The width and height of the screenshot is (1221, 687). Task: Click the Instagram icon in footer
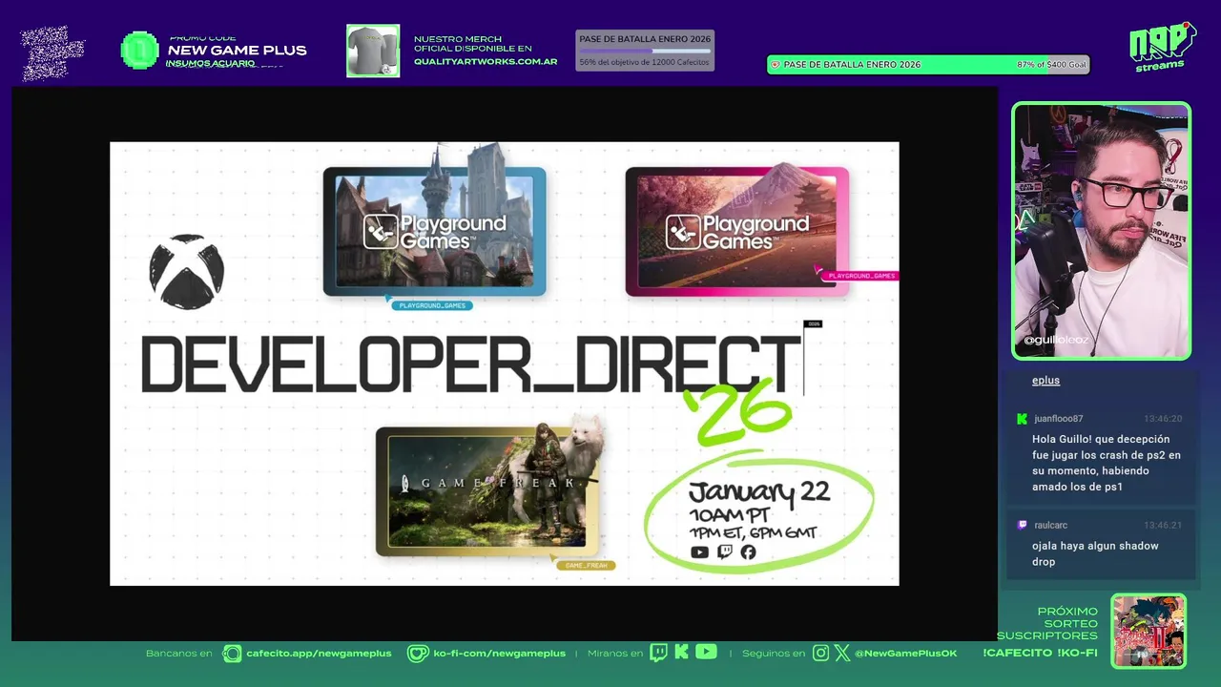tap(821, 654)
